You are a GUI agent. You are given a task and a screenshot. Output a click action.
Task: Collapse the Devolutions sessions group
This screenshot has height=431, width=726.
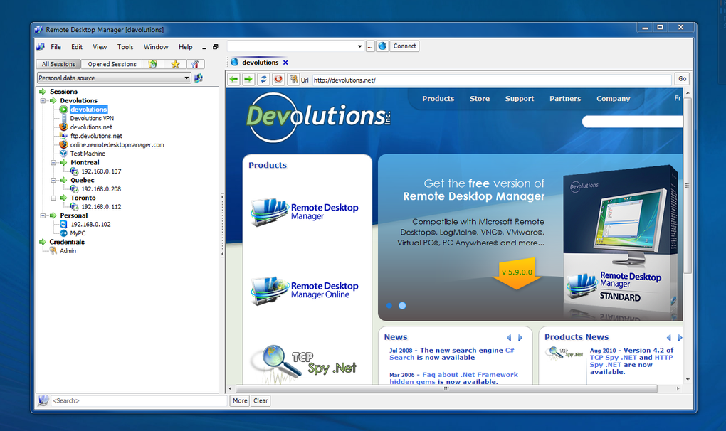click(42, 100)
